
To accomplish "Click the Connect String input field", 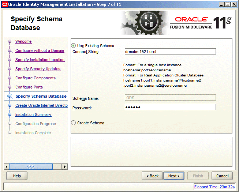I will (170, 52).
